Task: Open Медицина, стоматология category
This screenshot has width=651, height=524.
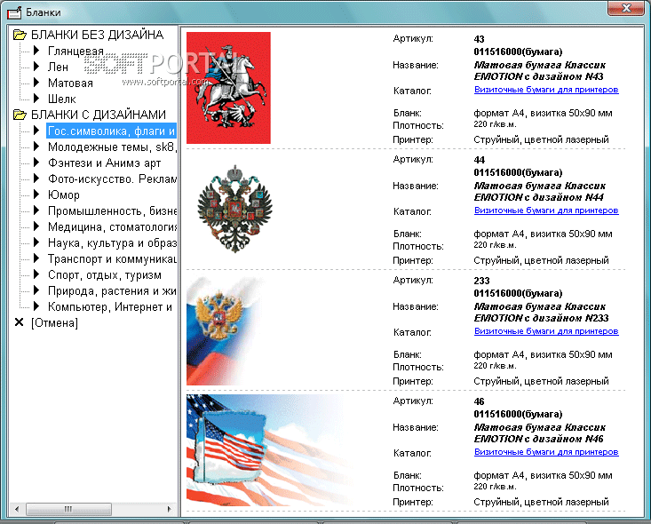Action: coord(112,226)
